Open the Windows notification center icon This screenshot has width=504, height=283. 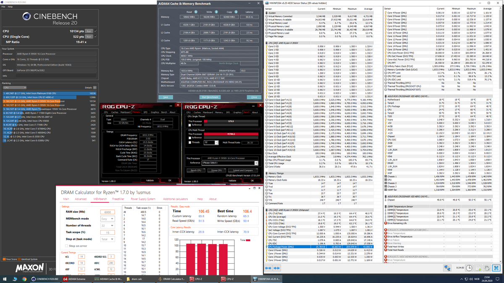click(x=497, y=279)
